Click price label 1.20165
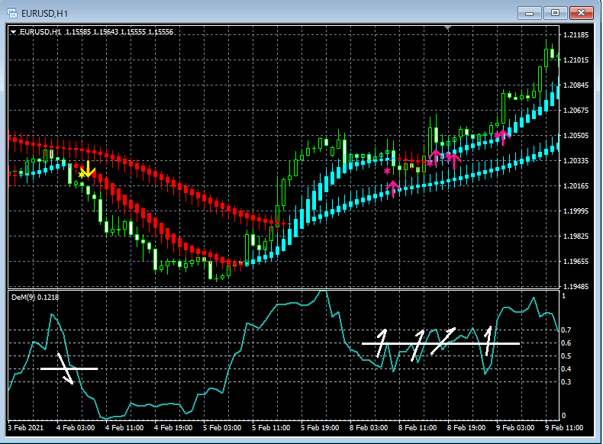 [x=576, y=186]
